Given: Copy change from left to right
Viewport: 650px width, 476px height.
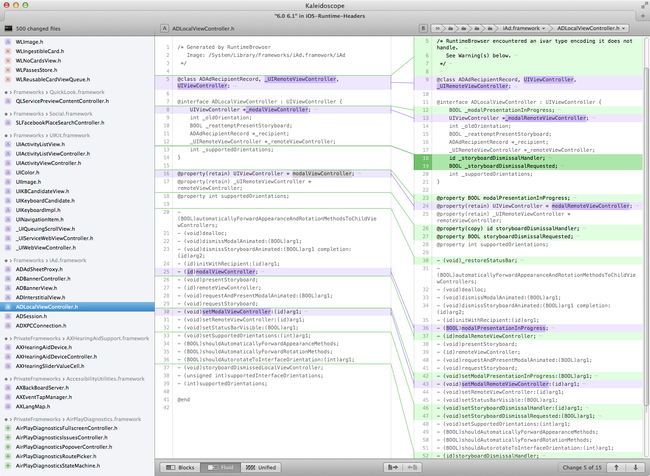Looking at the screenshot, I should pyautogui.click(x=393, y=468).
